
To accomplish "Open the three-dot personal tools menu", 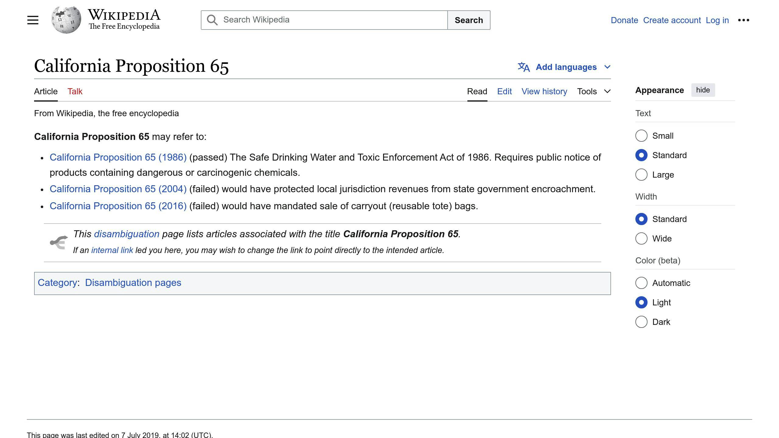I will coord(743,20).
